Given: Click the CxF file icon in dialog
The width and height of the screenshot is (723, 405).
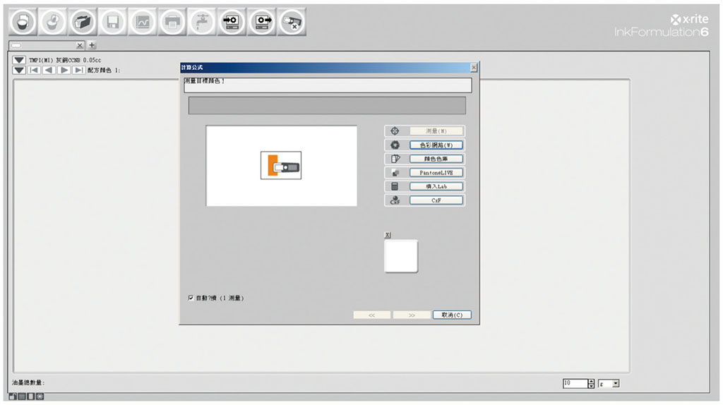Looking at the screenshot, I should point(395,200).
